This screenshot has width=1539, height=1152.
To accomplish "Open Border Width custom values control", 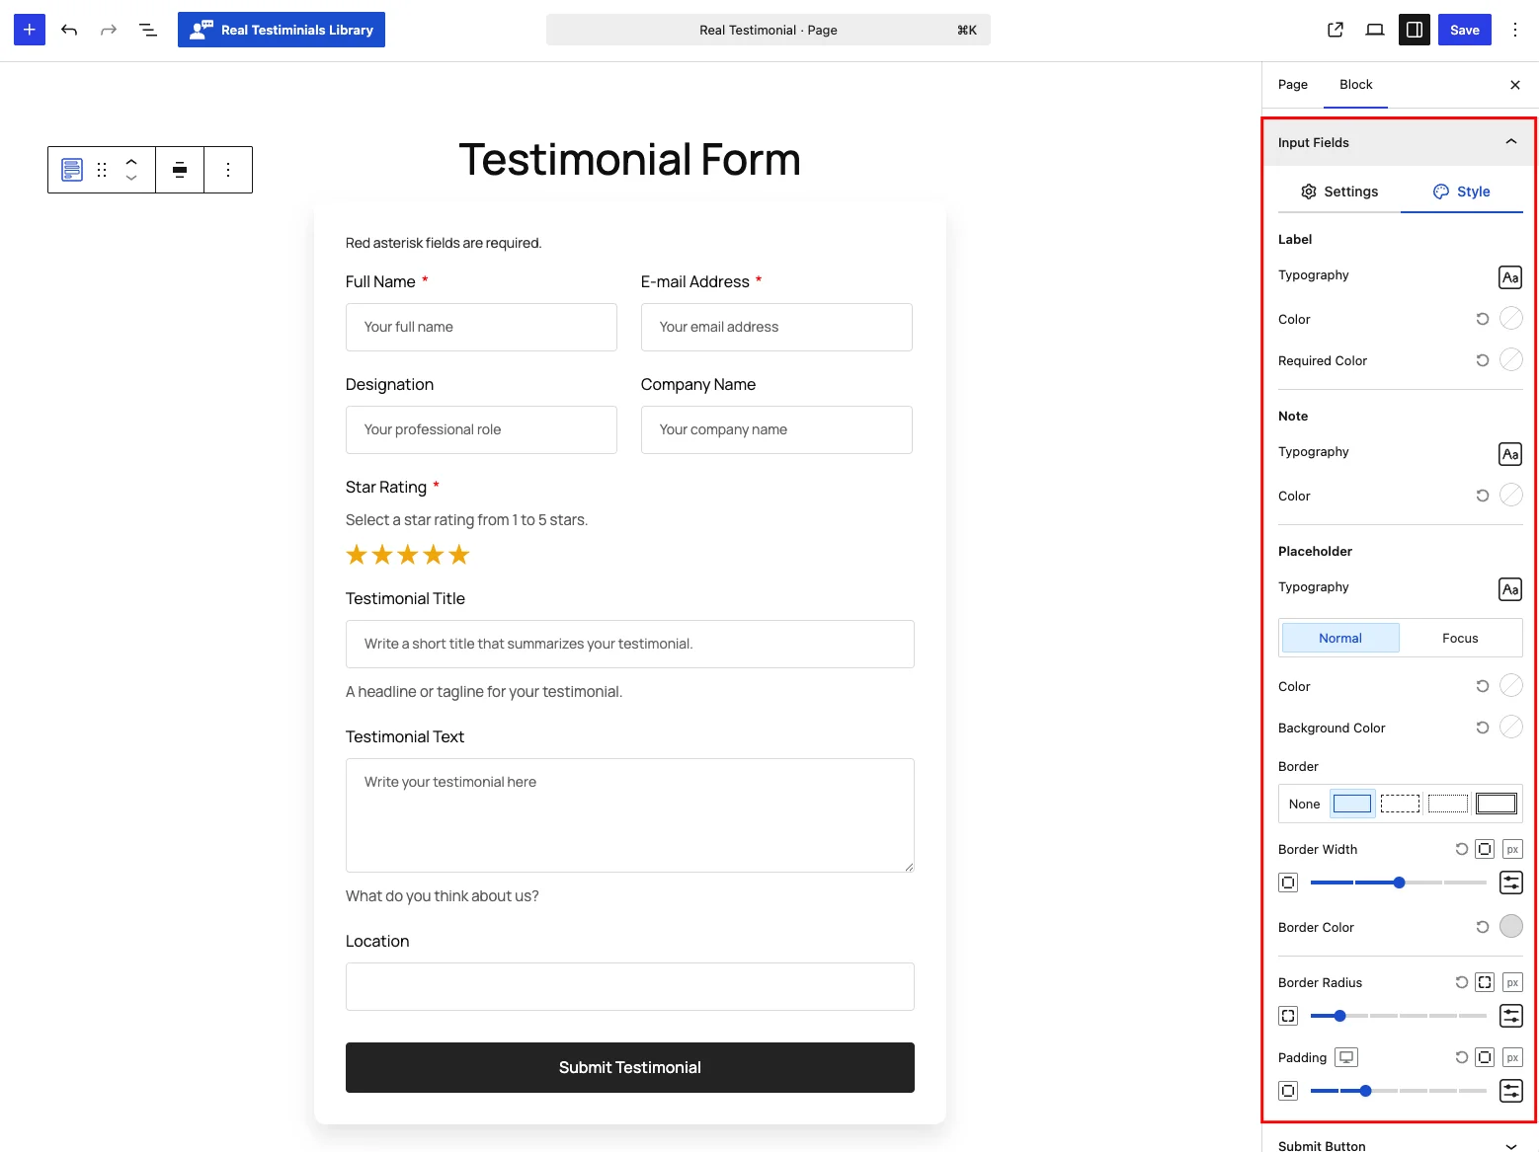I will tap(1511, 883).
